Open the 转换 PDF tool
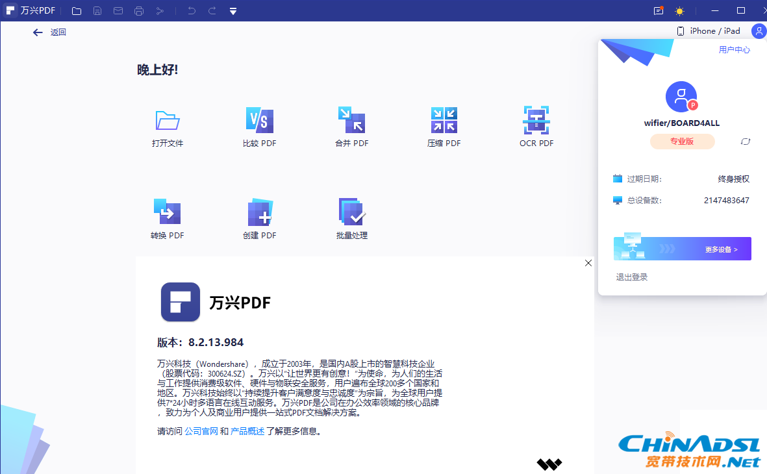Screen dimensions: 767x474 (x=167, y=212)
